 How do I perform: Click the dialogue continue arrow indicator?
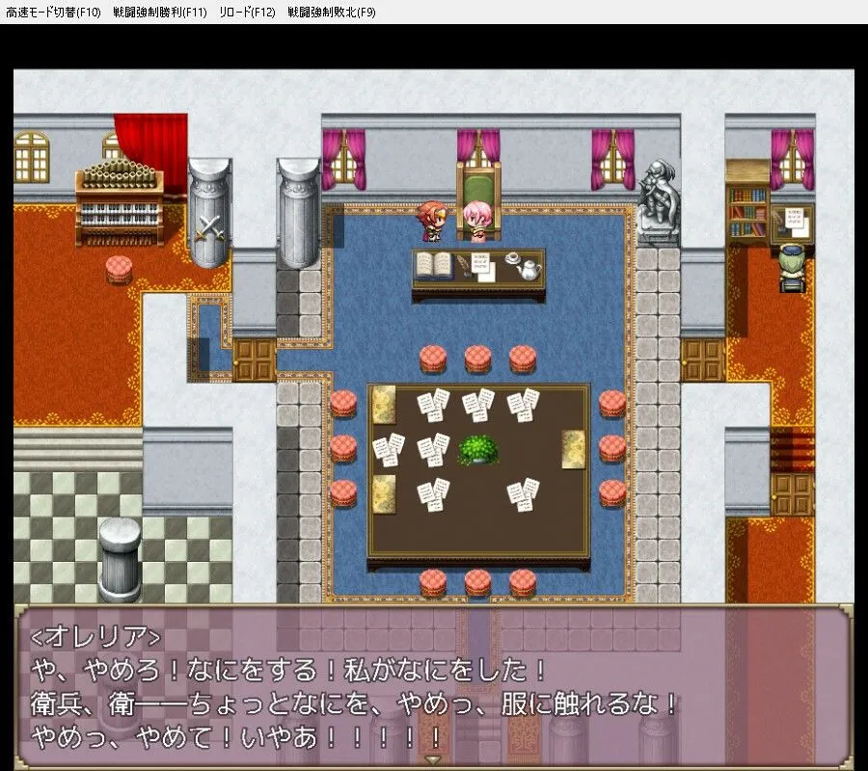coord(433,760)
